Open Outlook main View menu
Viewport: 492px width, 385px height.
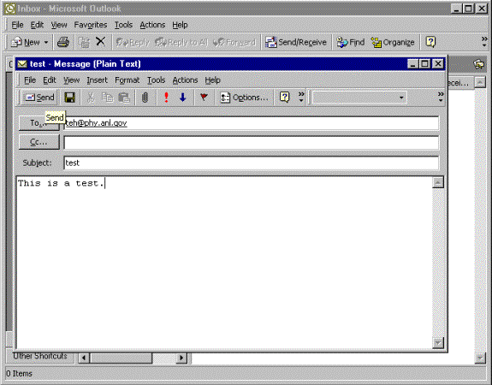(59, 25)
